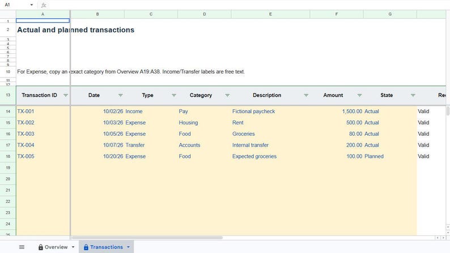Open the Amount column filter
The width and height of the screenshot is (450, 253).
[359, 96]
